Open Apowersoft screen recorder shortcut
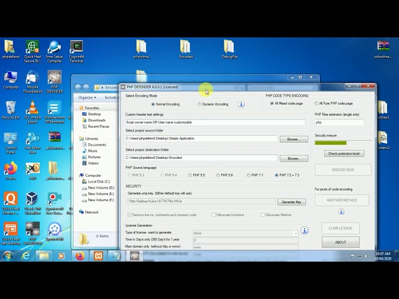This screenshot has width=399, height=299. coord(54,203)
